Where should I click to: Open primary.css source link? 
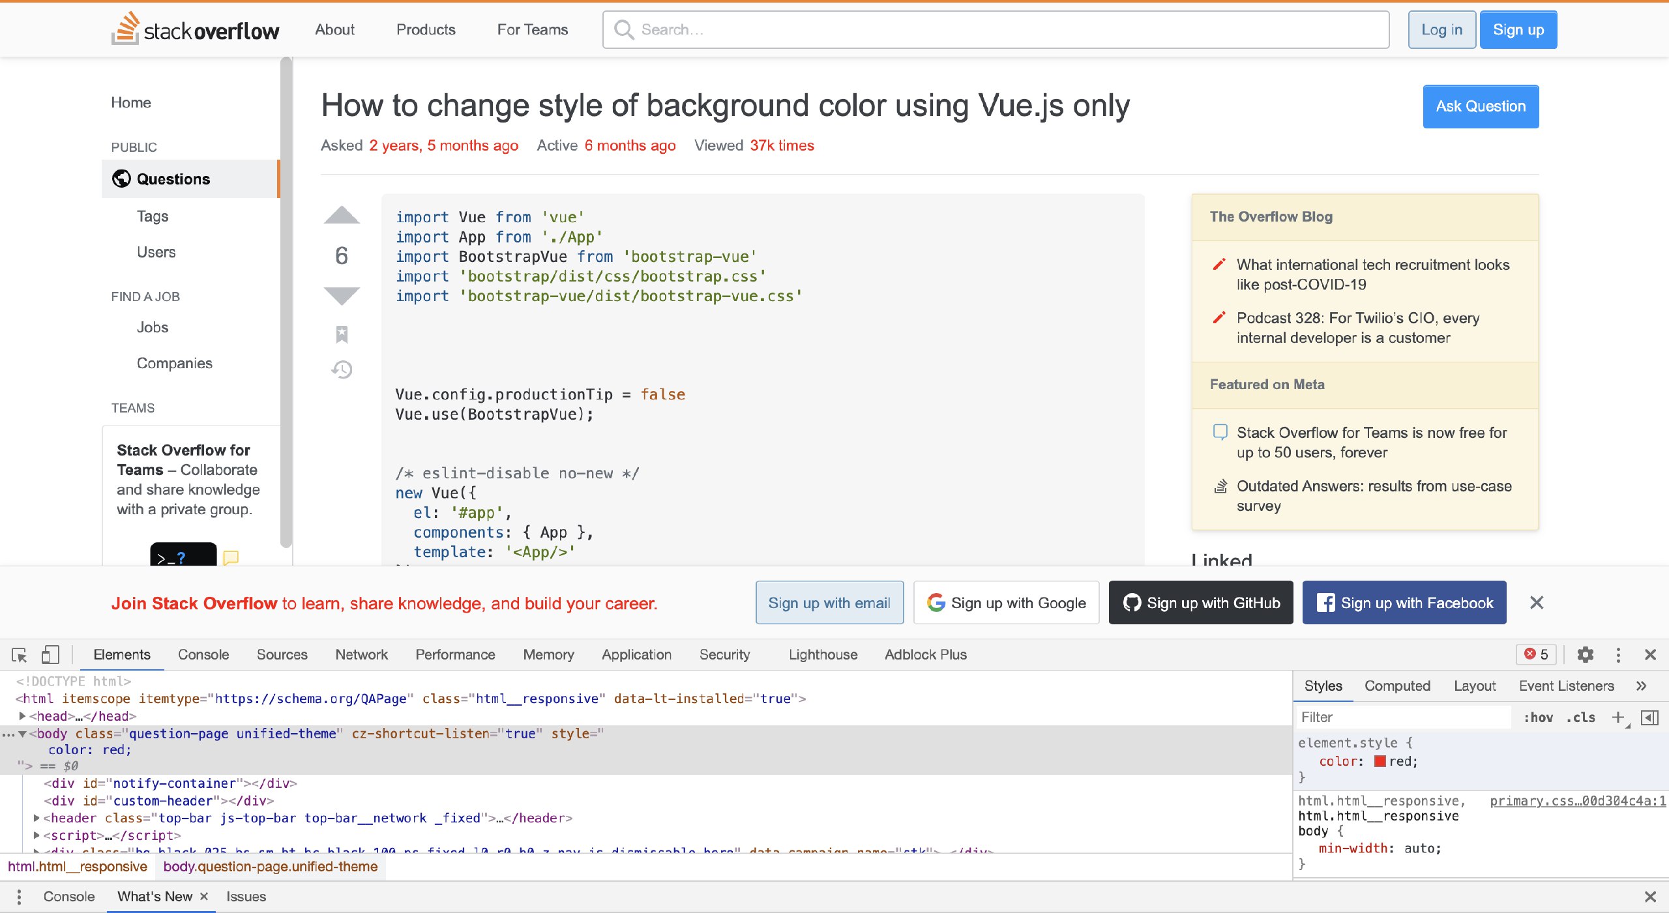tap(1578, 800)
